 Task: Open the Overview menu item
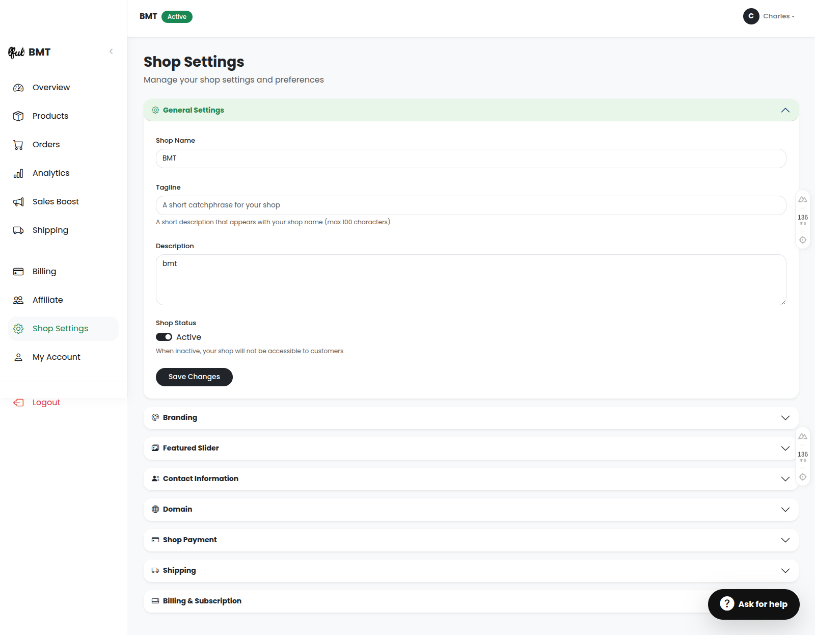point(63,88)
